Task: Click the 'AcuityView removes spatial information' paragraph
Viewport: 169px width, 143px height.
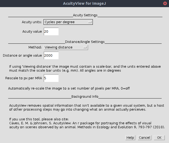Action: point(87,107)
